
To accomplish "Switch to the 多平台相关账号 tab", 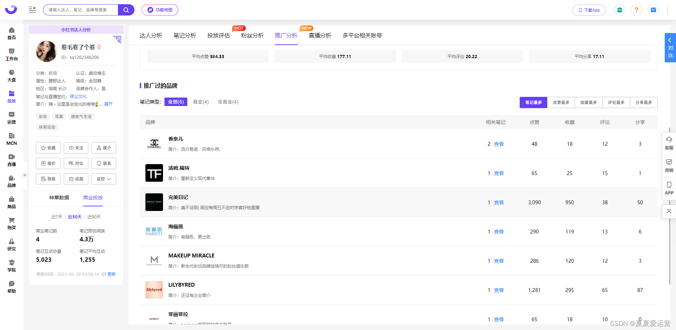I will (362, 36).
